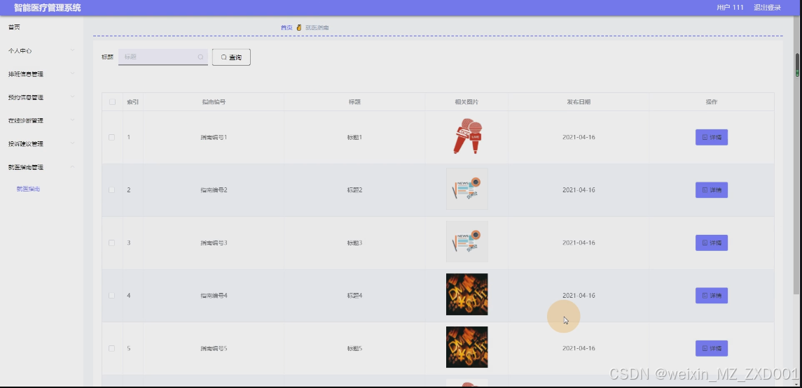
Task: Click the breadcrumb separator icon after 首页
Action: [x=299, y=27]
